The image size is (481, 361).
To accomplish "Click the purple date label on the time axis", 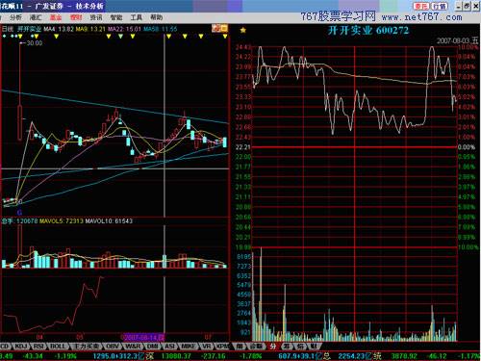I will [x=142, y=337].
